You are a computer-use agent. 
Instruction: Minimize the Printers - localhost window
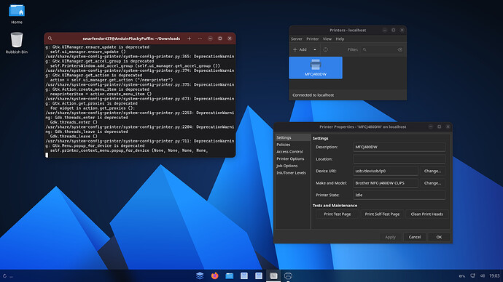(x=385, y=30)
